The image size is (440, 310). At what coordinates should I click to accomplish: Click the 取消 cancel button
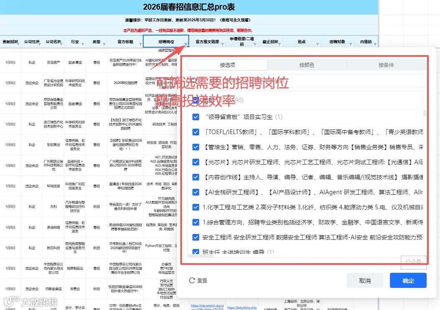point(364,281)
